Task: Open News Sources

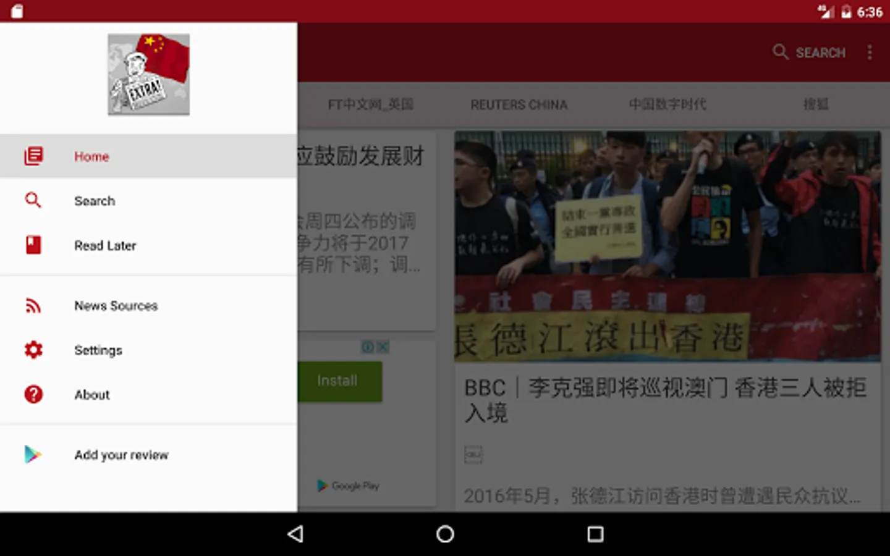Action: pos(148,306)
